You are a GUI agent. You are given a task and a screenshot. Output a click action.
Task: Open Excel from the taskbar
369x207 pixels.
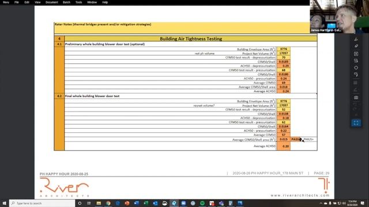coord(146,203)
